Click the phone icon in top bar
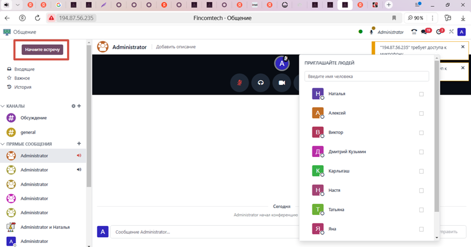471x247 pixels. coord(414,32)
